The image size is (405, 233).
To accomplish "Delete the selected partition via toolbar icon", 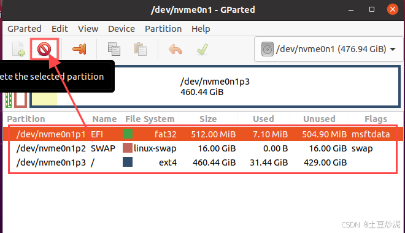I will point(44,49).
